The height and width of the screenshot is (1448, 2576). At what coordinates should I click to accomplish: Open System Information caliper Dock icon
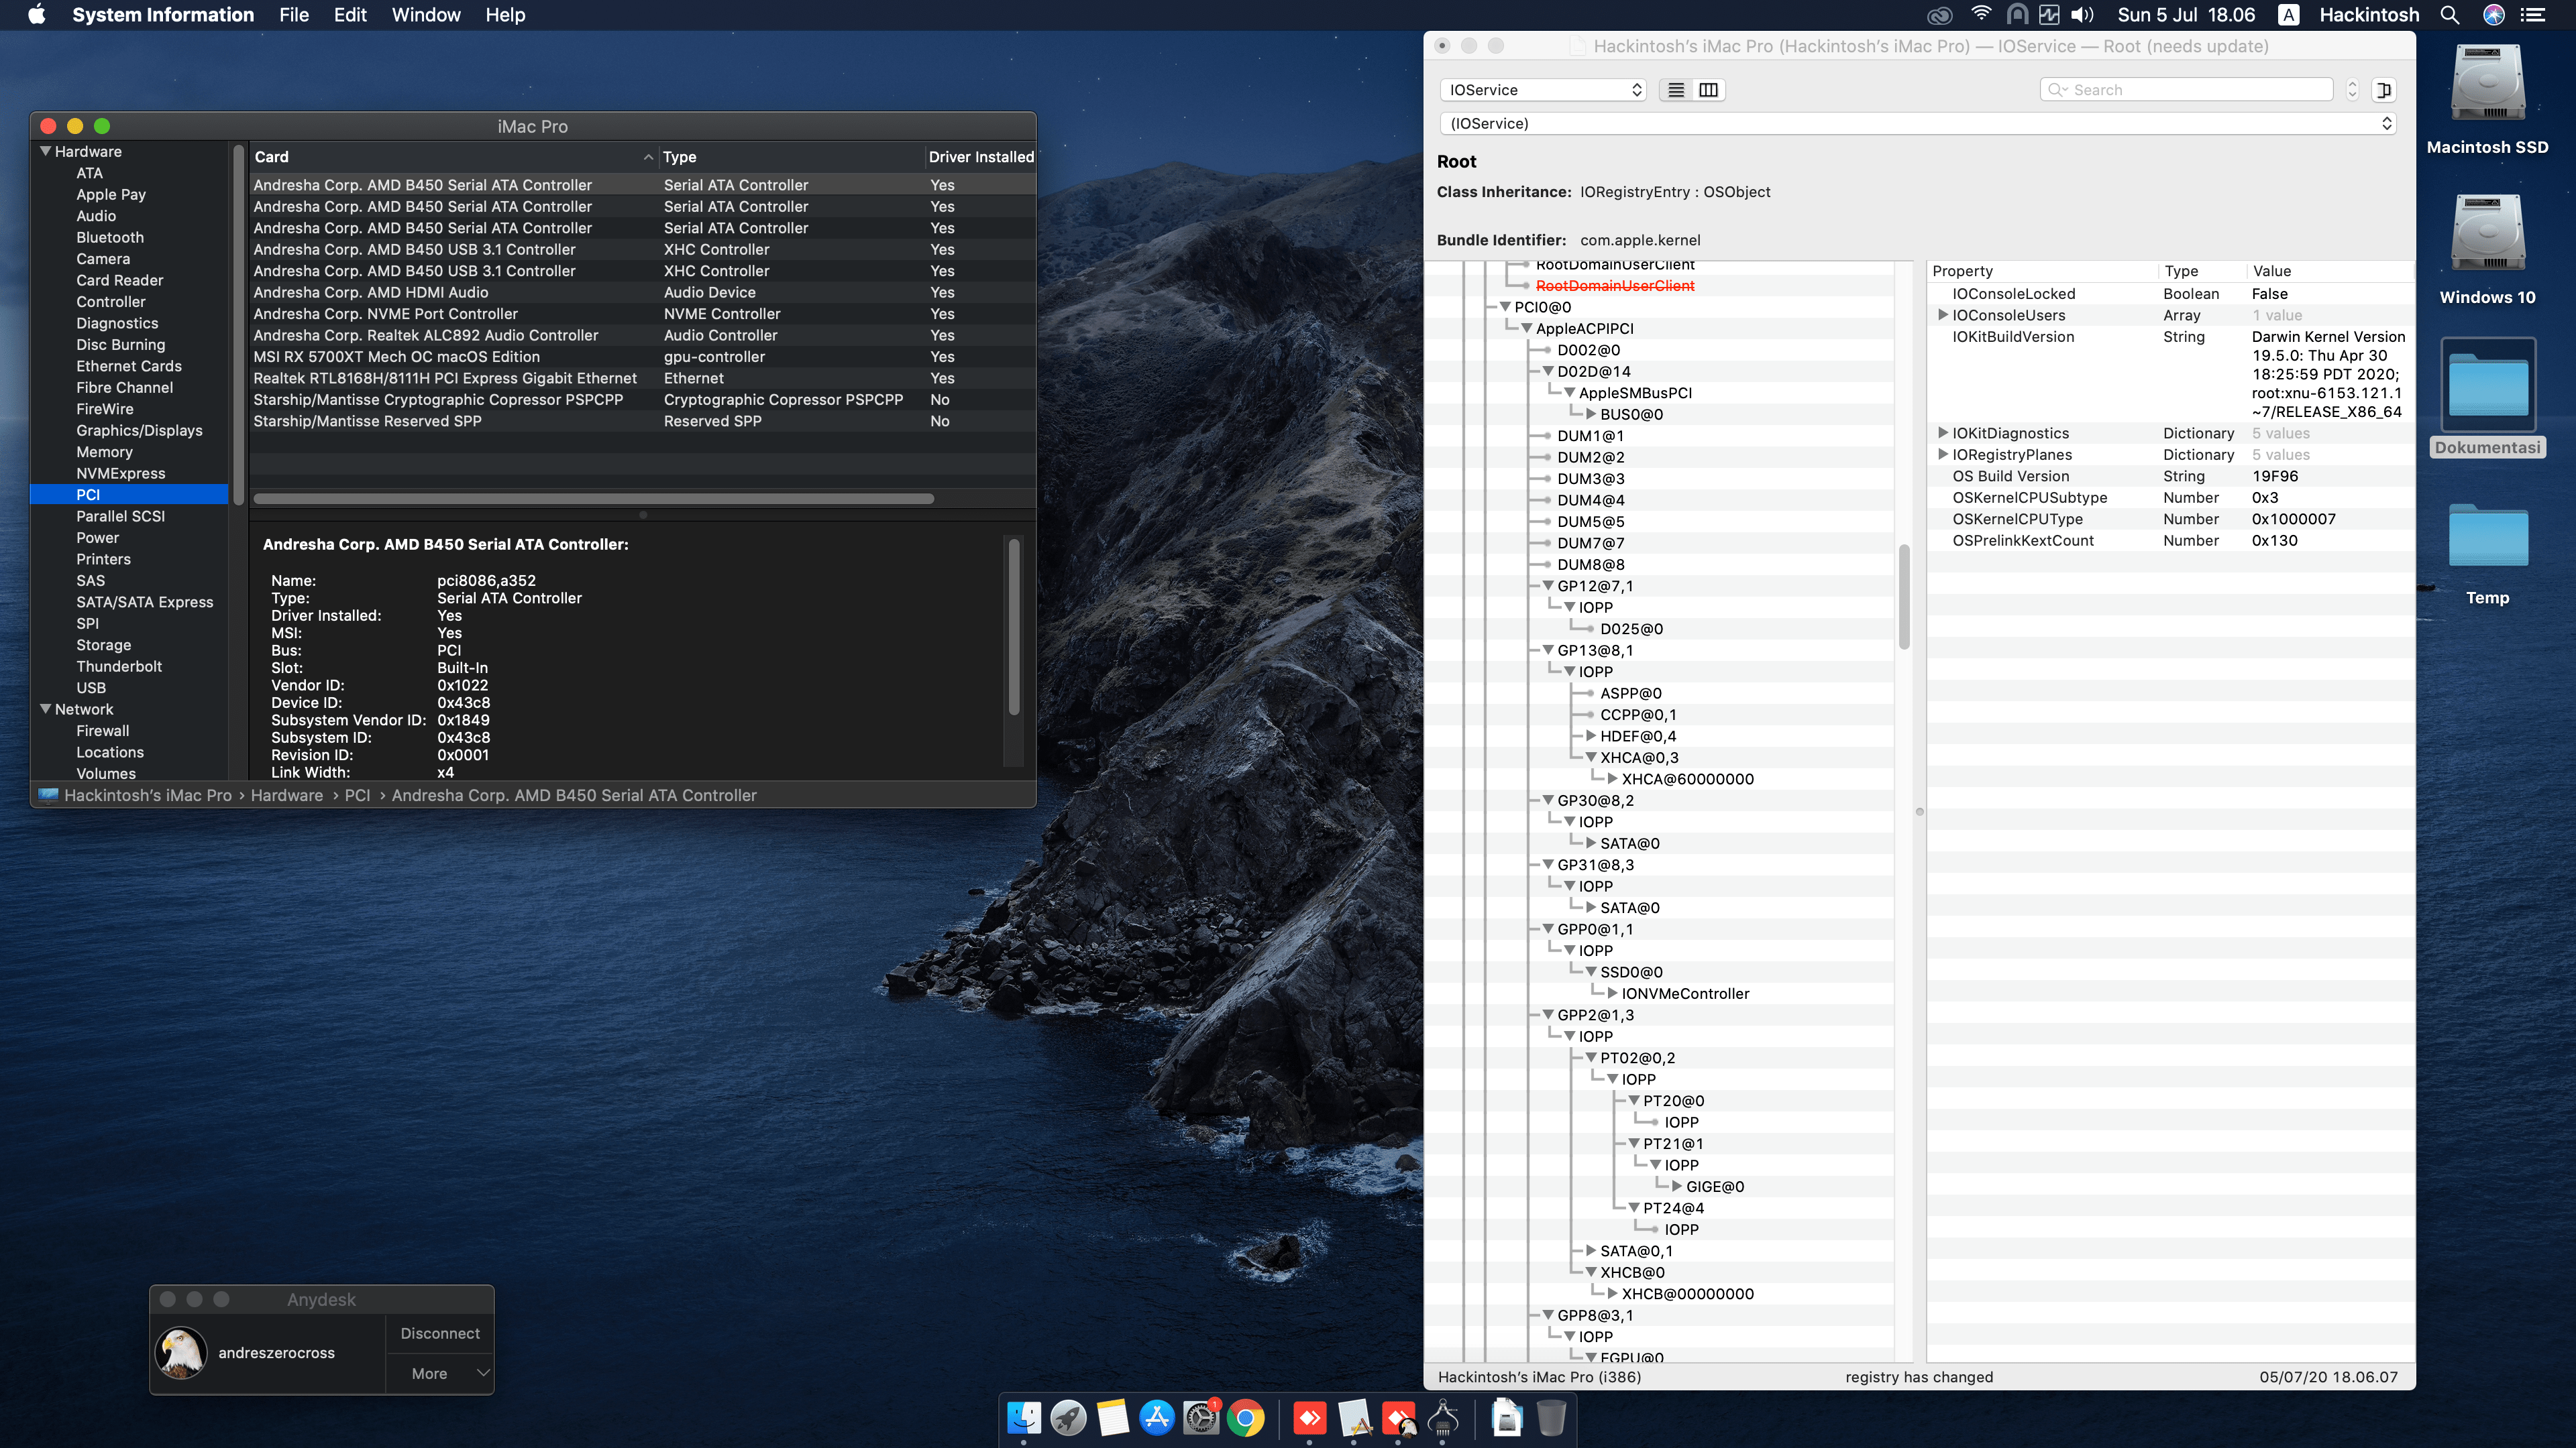pos(1443,1418)
